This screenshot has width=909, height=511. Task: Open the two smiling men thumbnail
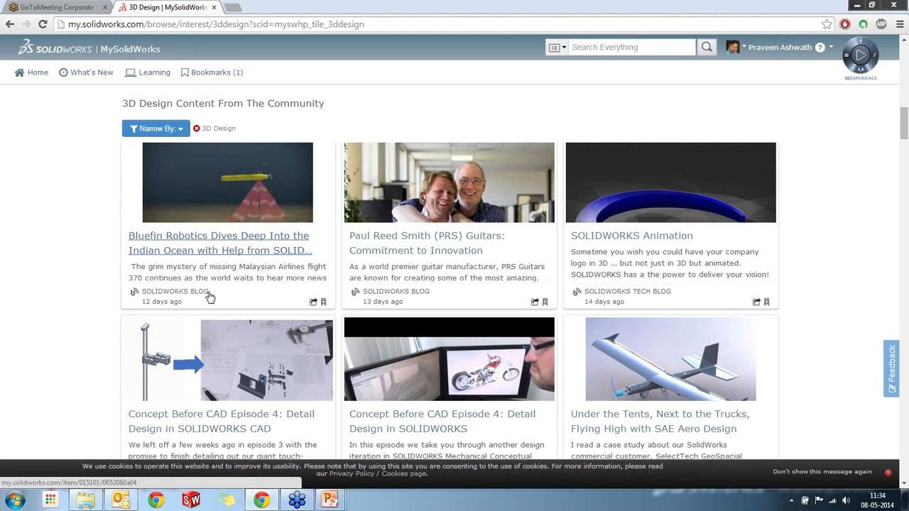click(x=449, y=182)
